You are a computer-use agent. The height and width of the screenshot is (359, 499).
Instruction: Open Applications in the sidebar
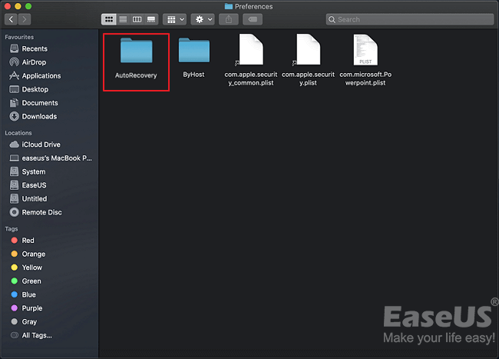pos(35,76)
